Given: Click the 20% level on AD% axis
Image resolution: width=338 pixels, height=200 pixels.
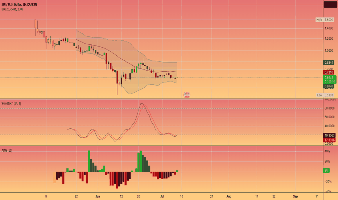Looking at the screenshot, I should (x=327, y=161).
